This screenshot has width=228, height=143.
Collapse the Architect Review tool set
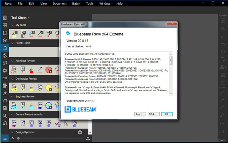point(13,61)
